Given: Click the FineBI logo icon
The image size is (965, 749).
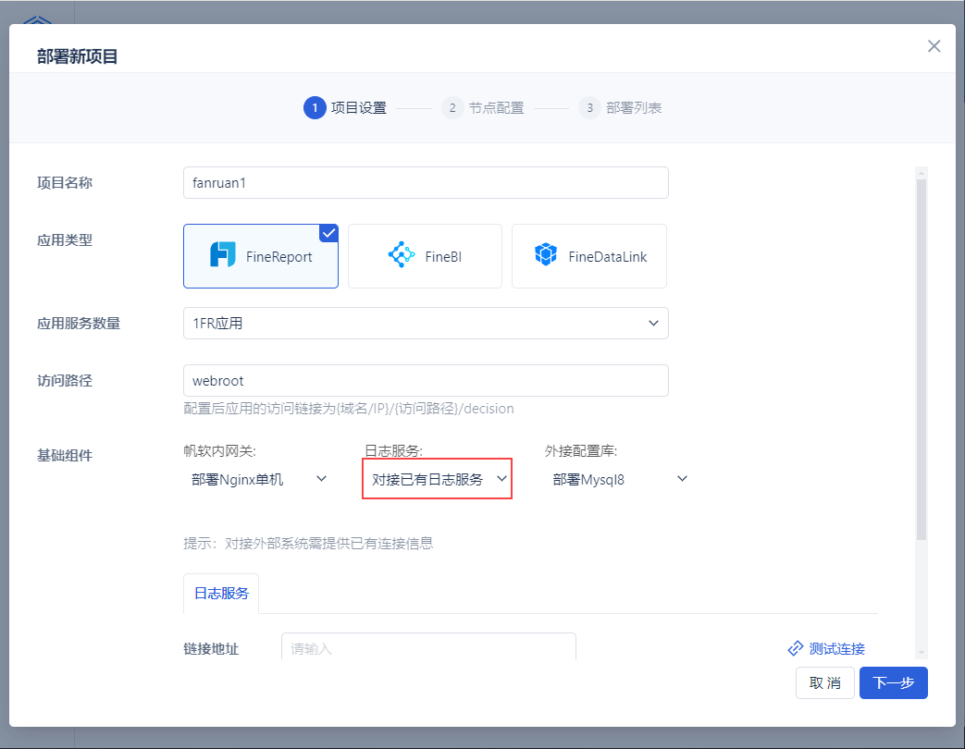Looking at the screenshot, I should coord(402,254).
